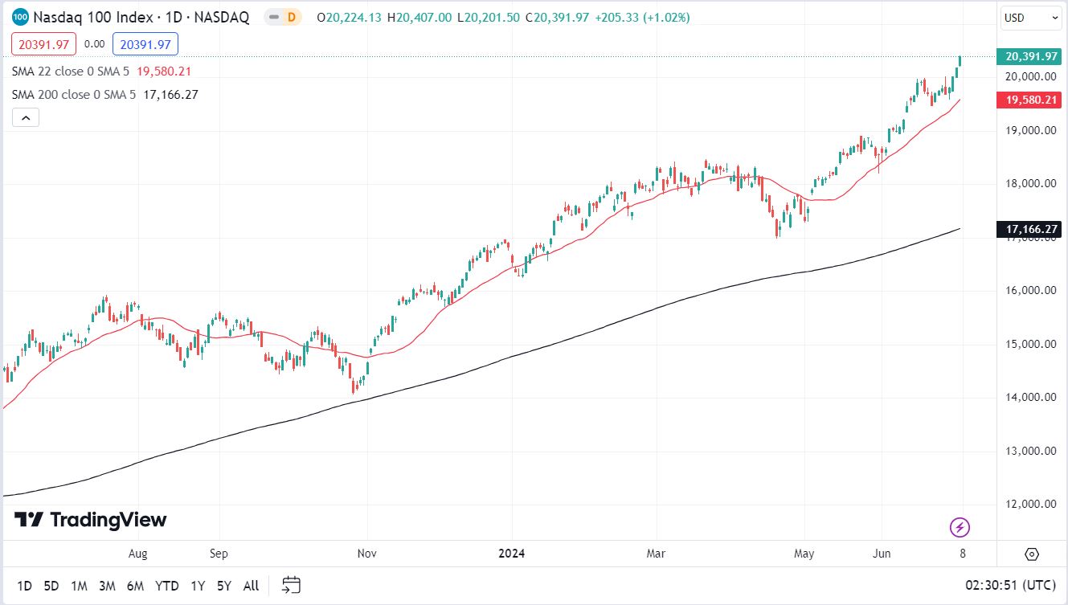Open the USD currency dropdown
This screenshot has width=1068, height=605.
click(x=1031, y=18)
